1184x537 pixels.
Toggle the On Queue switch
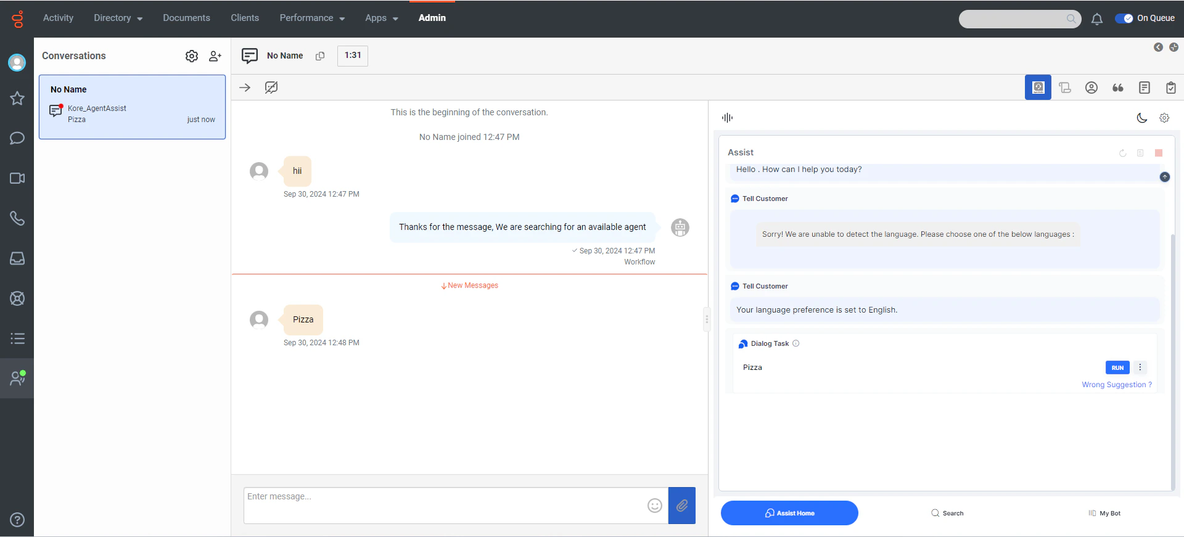tap(1124, 18)
